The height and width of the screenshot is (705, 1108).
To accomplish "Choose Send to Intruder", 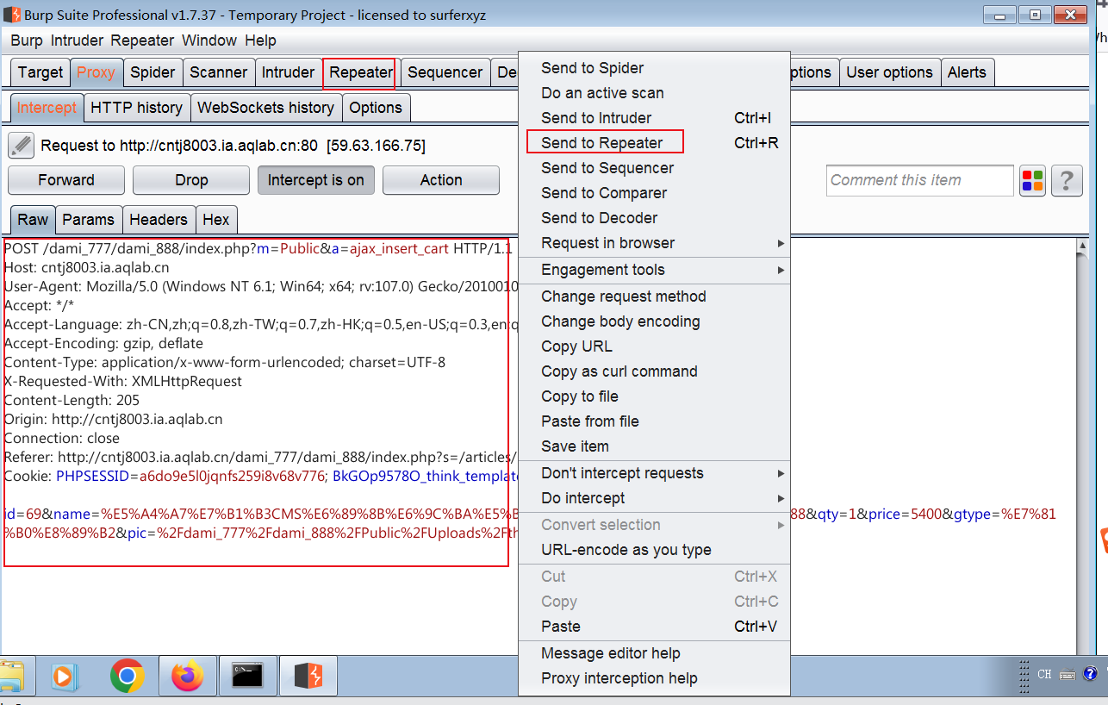I will pyautogui.click(x=654, y=118).
